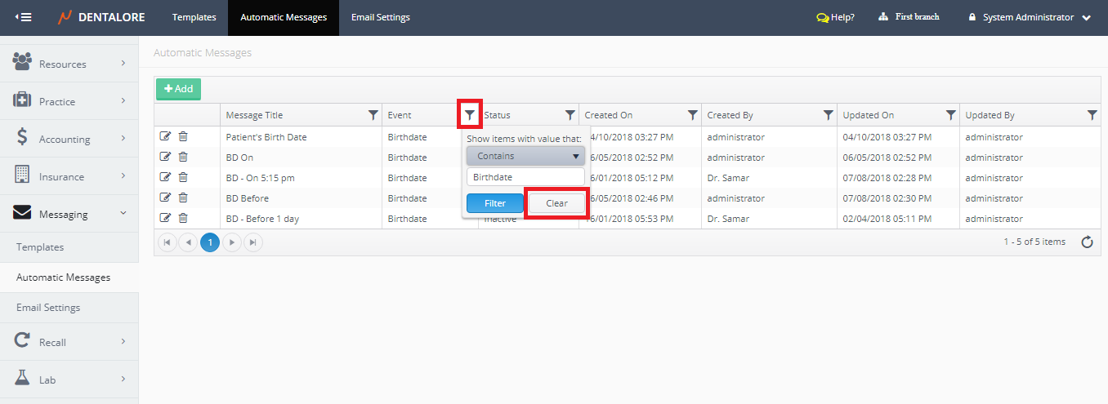Open the Email Settings top tab

[380, 17]
